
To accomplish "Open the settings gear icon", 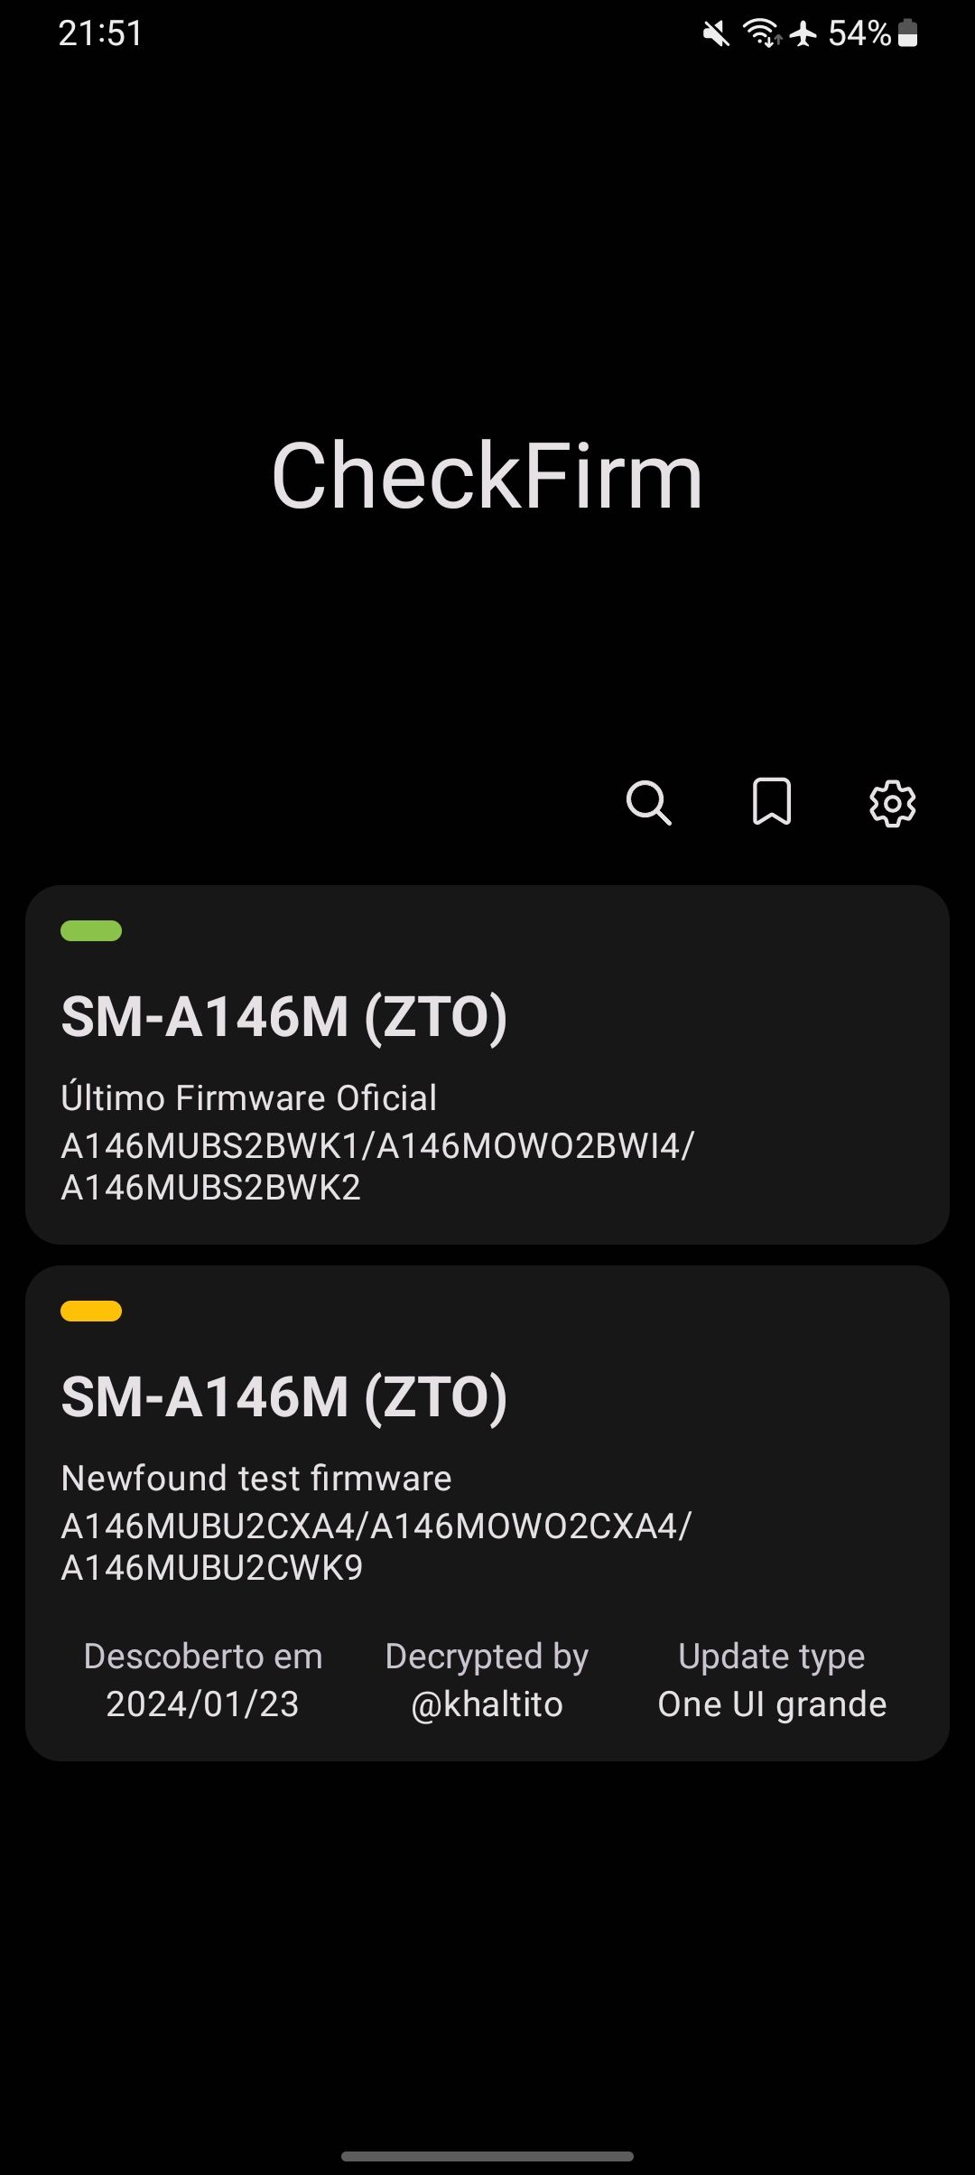I will click(892, 803).
